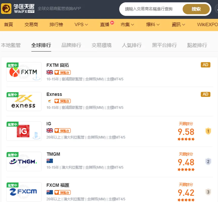Click the flagship store badge under FXTM
Screen dimensions: 218x202
click(x=63, y=72)
